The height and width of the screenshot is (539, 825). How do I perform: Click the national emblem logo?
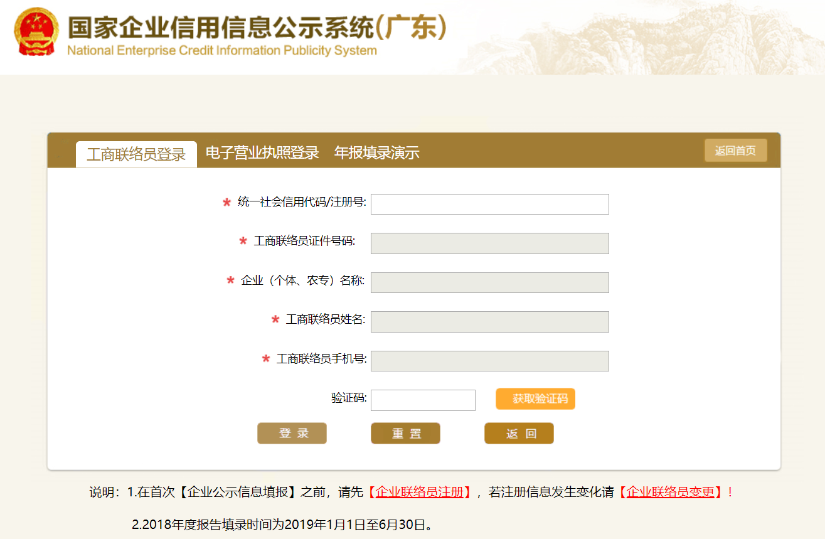36,31
